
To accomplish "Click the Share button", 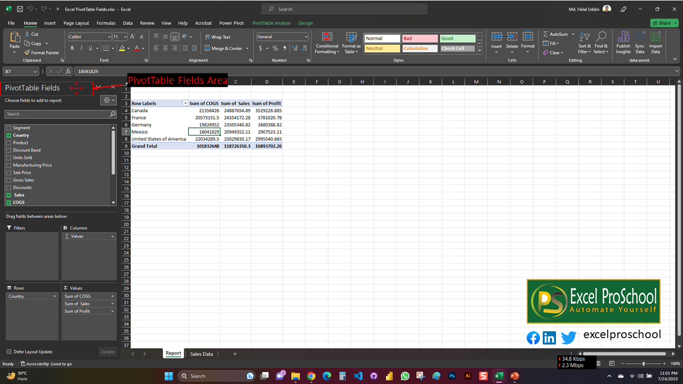I will [x=664, y=23].
